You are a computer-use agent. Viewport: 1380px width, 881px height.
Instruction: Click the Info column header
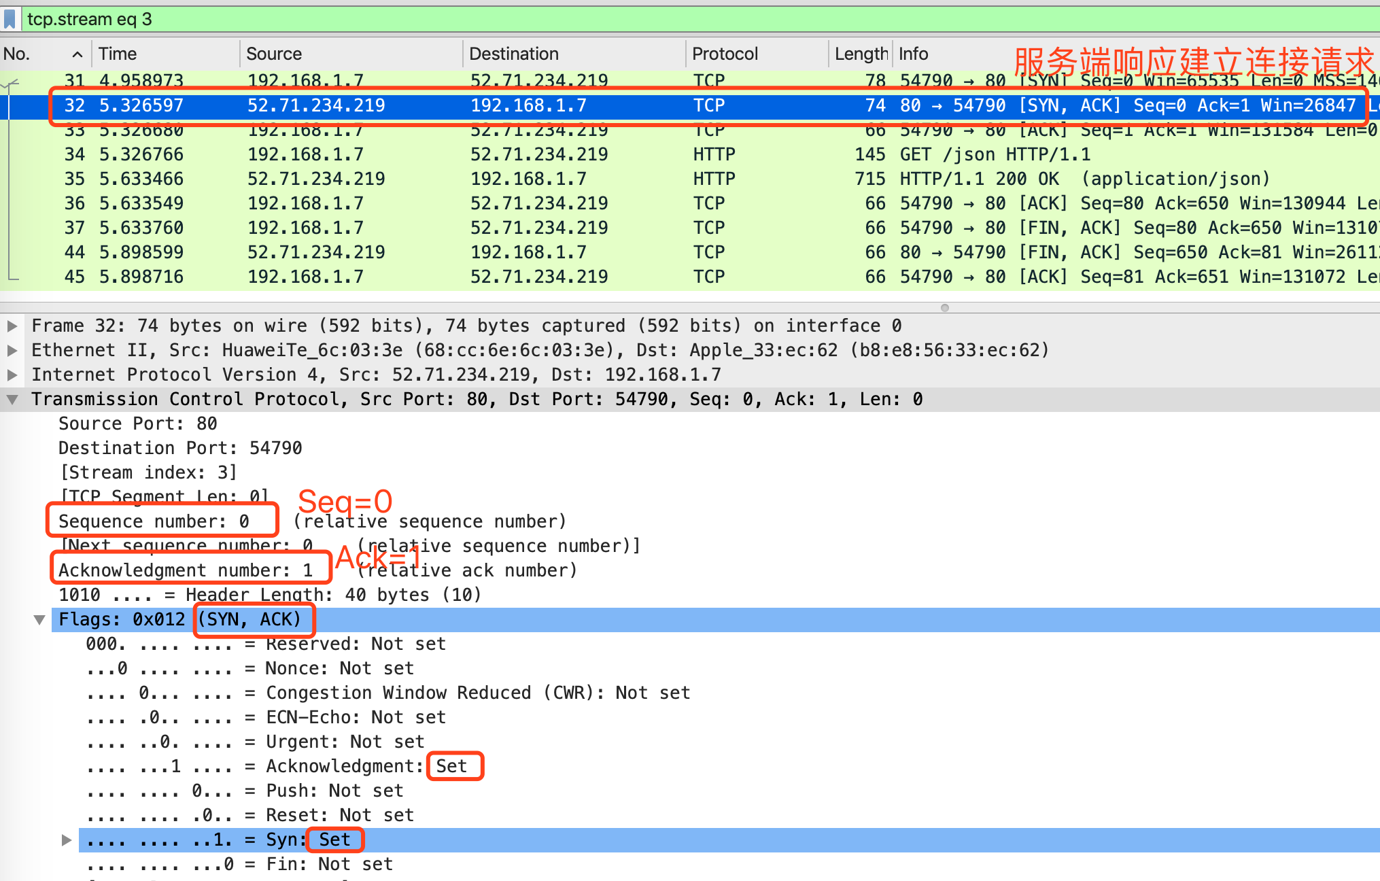914,54
